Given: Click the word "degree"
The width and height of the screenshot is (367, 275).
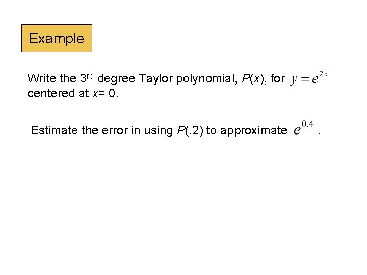Looking at the screenshot, I should (x=116, y=79).
